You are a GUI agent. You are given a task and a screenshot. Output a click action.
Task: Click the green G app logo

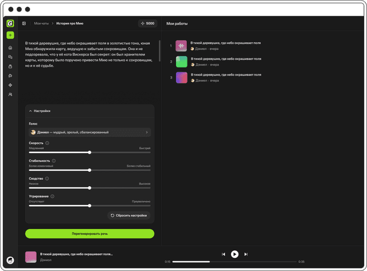point(10,23)
